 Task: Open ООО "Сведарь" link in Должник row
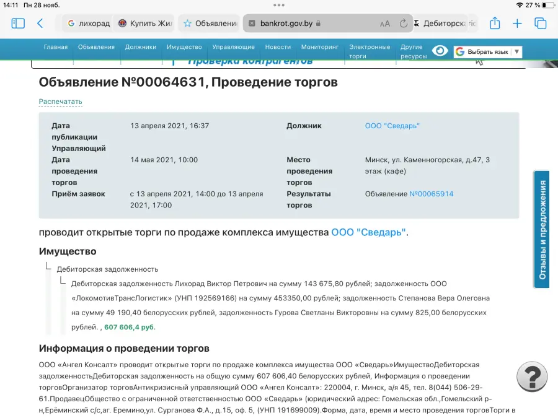[x=392, y=126]
